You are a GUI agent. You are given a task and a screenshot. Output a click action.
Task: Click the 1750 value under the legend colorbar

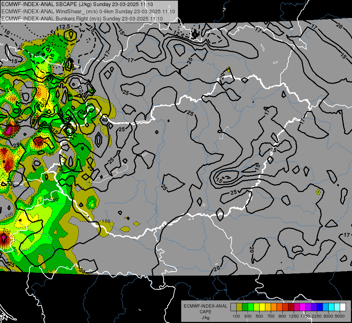[x=306, y=316]
